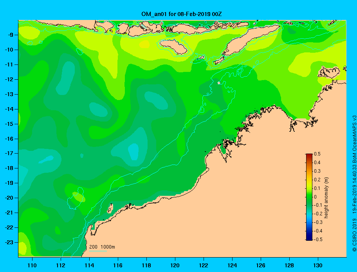Click latitude label -17
Viewport: 357px width, 272px height.
click(x=9, y=154)
